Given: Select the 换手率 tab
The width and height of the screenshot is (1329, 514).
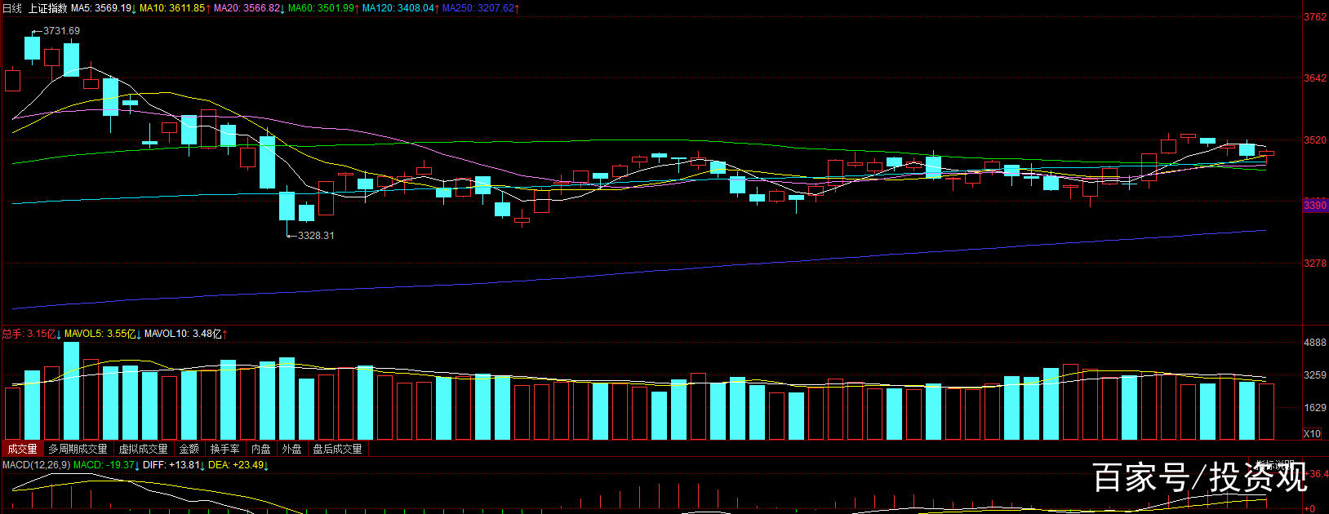Looking at the screenshot, I should pyautogui.click(x=224, y=449).
